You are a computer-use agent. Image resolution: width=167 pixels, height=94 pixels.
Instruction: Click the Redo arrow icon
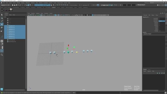pyautogui.click(x=21, y=5)
